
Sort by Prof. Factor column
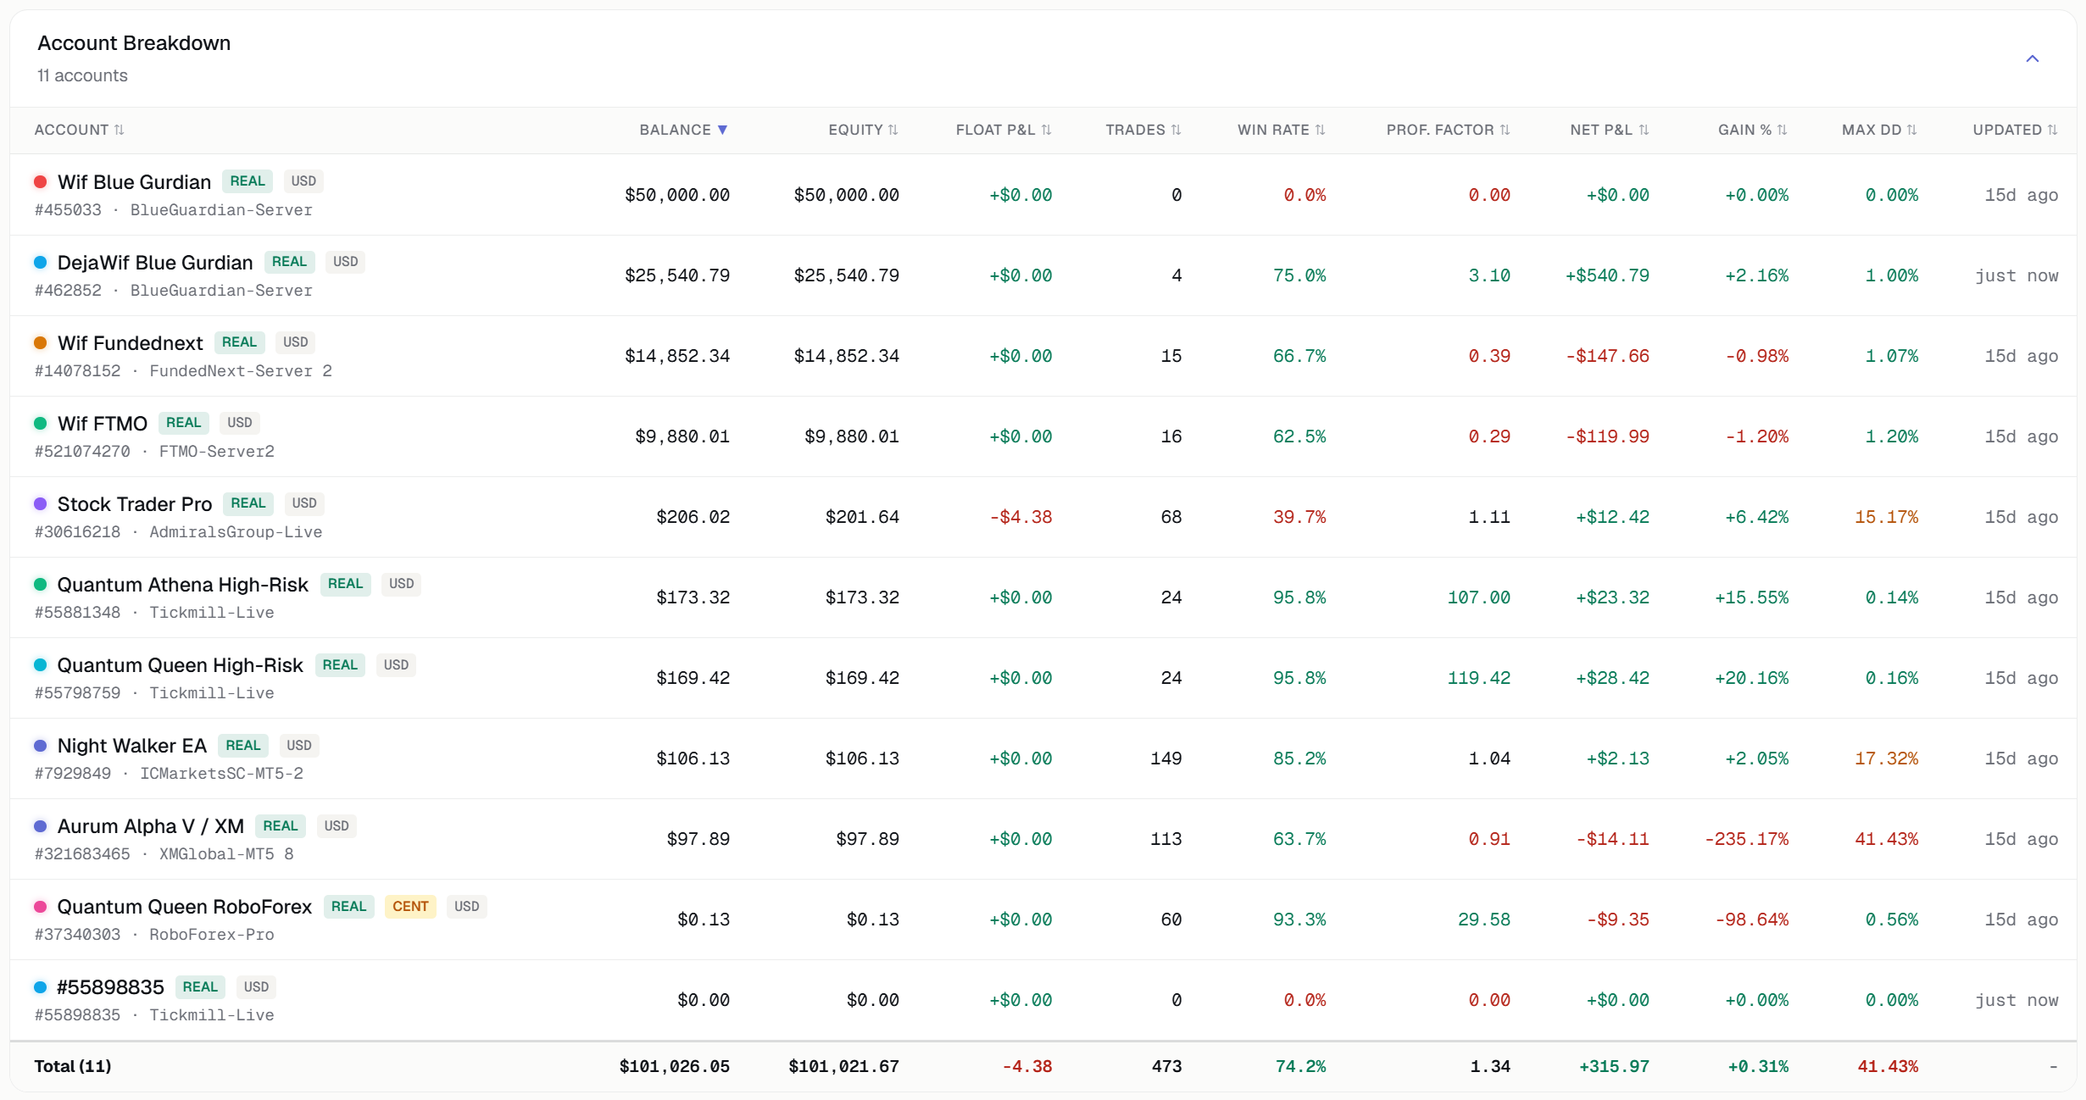pyautogui.click(x=1448, y=130)
